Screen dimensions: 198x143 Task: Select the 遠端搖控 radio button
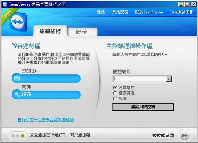[x=115, y=87]
